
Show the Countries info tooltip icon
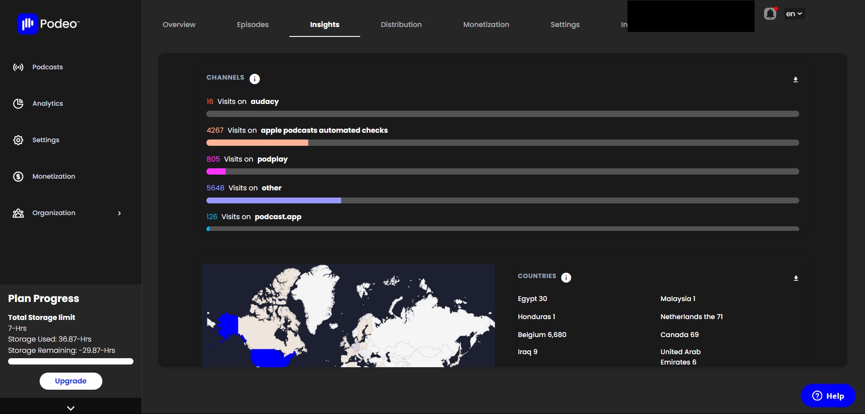[x=566, y=278]
